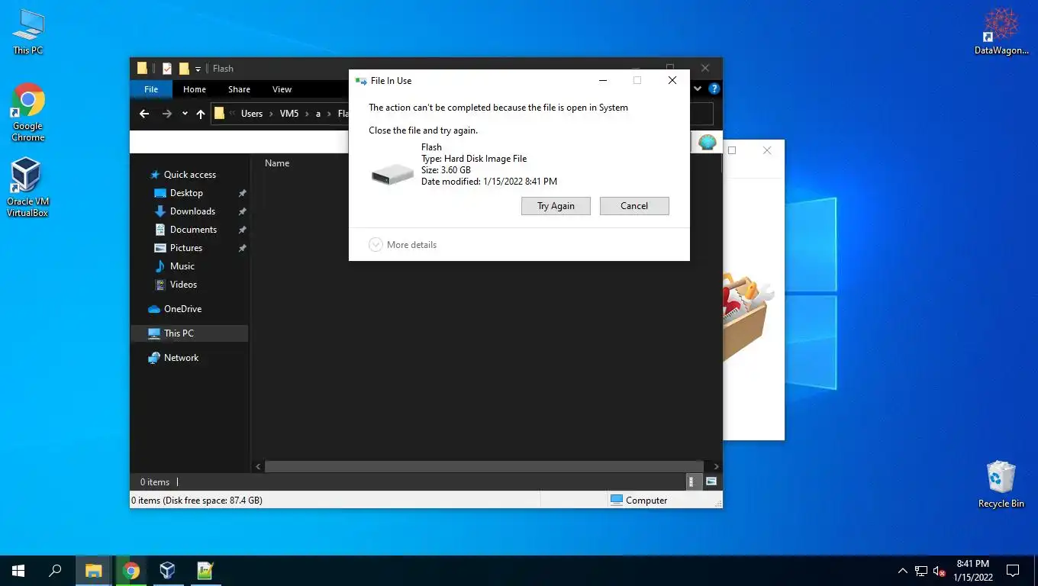Go up one folder level
This screenshot has height=586, width=1038.
[201, 114]
